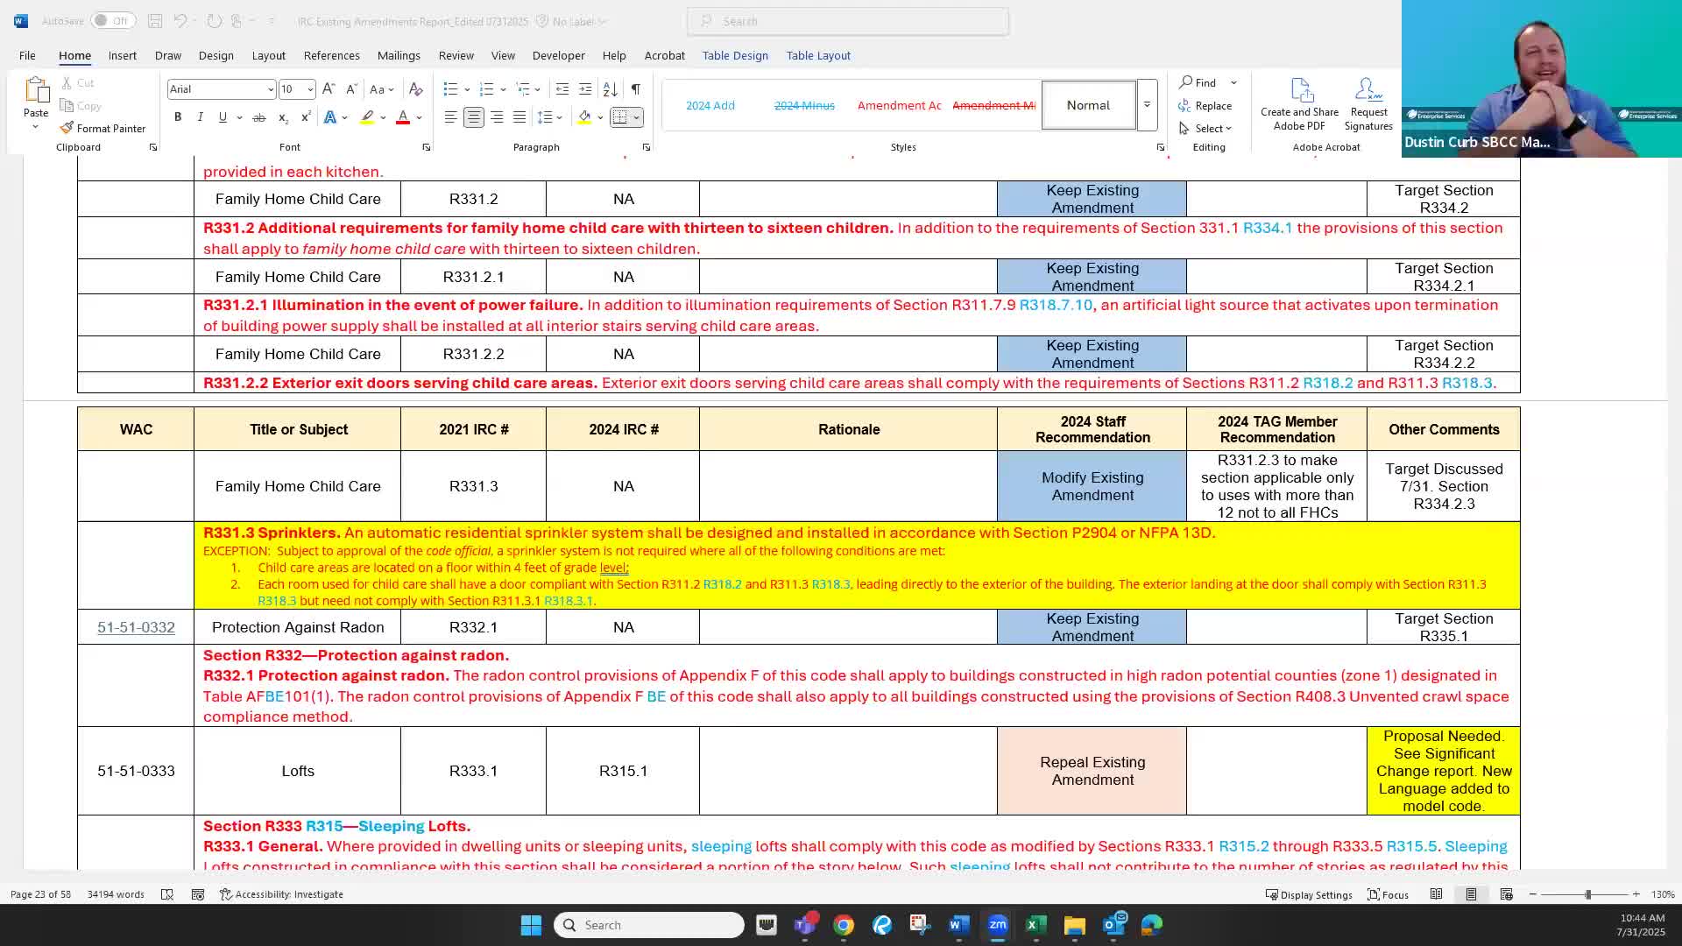1682x946 pixels.
Task: Open the Arial font name dropdown
Action: (x=270, y=89)
